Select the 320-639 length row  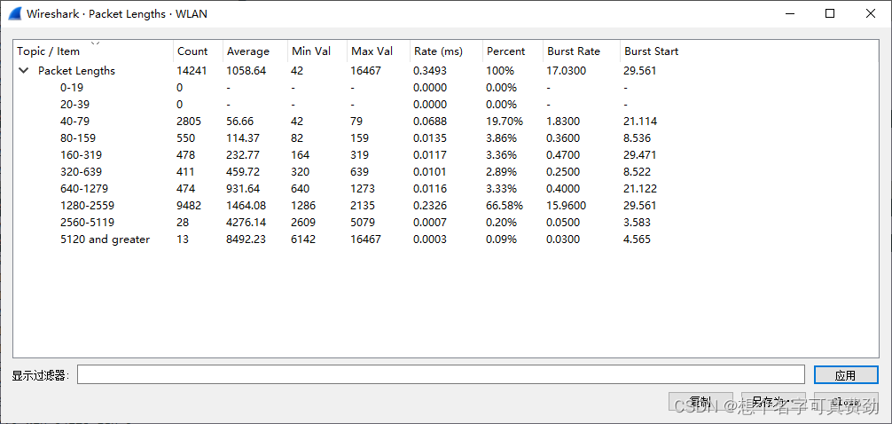click(446, 172)
